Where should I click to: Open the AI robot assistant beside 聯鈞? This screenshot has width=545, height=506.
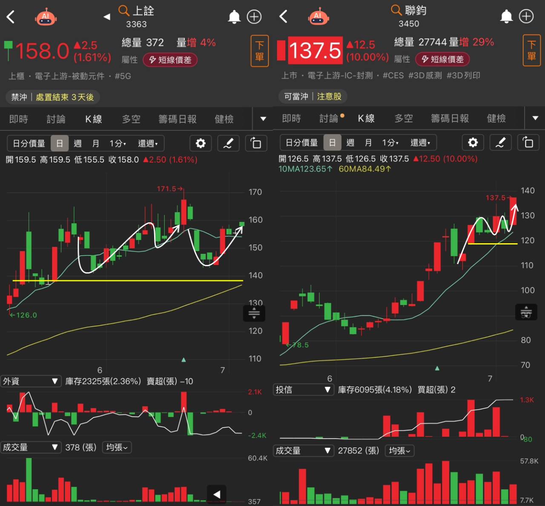318,17
